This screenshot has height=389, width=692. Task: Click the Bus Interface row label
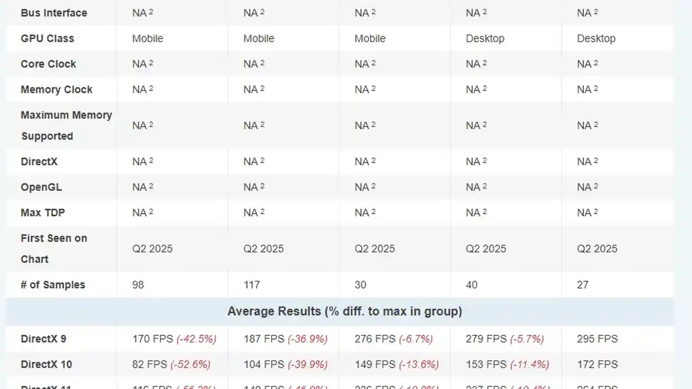point(54,13)
